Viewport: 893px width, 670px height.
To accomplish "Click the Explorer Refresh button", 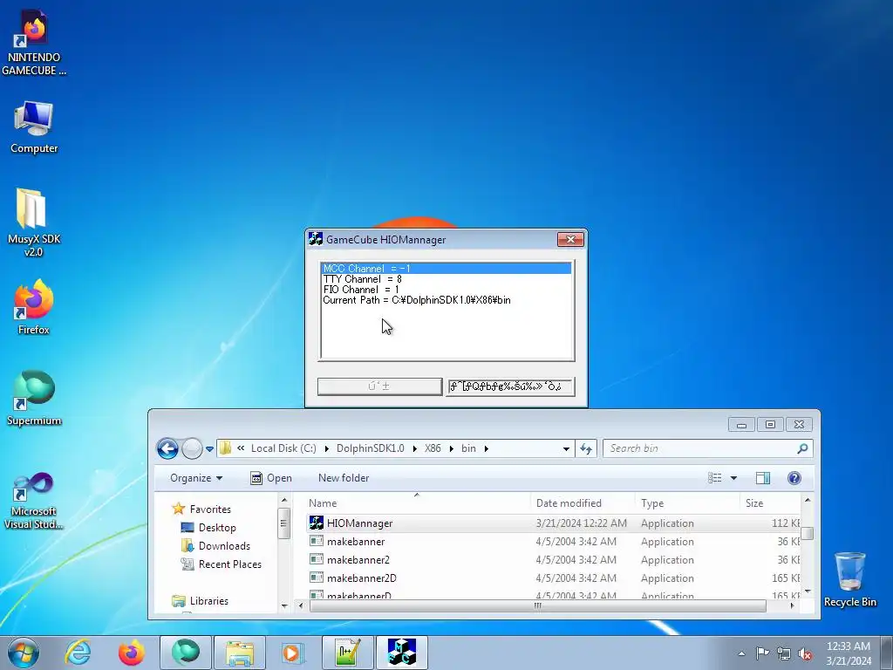I will pos(586,449).
